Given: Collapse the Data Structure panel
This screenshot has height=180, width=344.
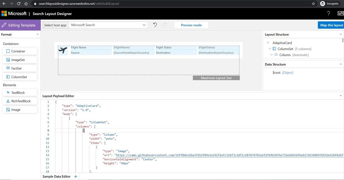Looking at the screenshot, I should pos(341,64).
